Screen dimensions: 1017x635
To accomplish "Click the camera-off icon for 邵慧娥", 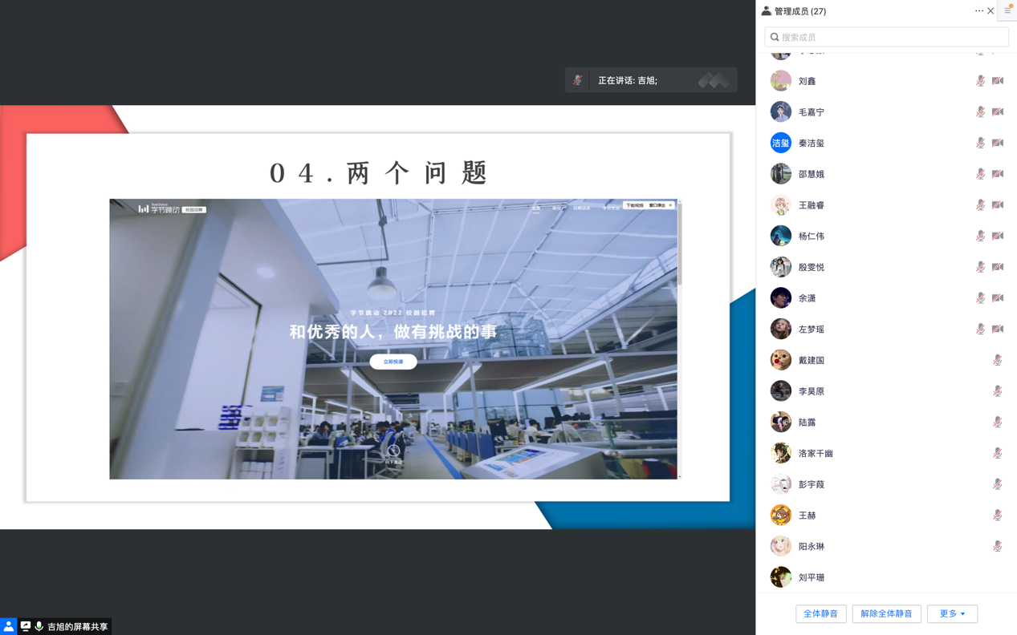I will 998,174.
